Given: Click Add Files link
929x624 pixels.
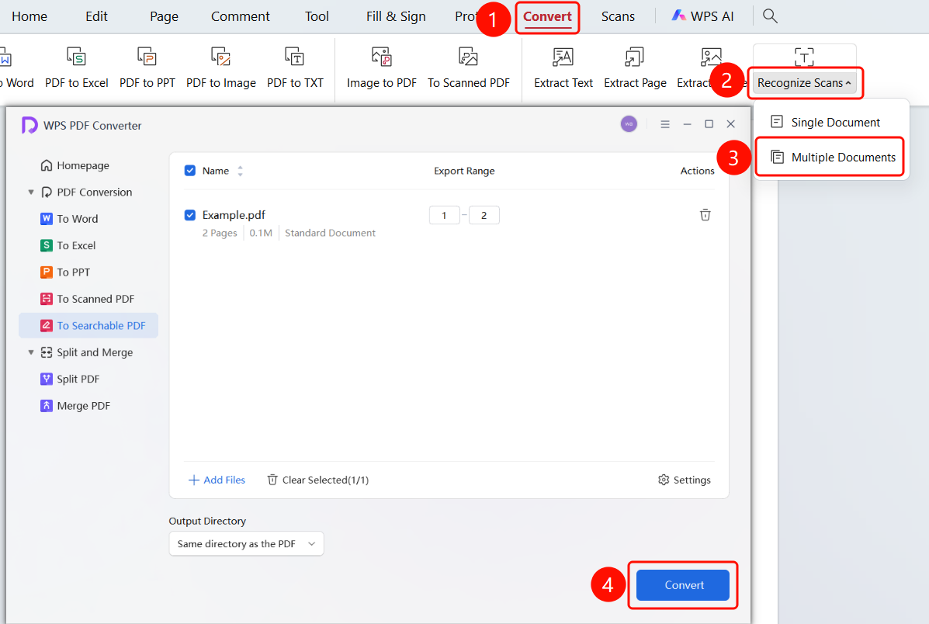Looking at the screenshot, I should click(x=217, y=480).
